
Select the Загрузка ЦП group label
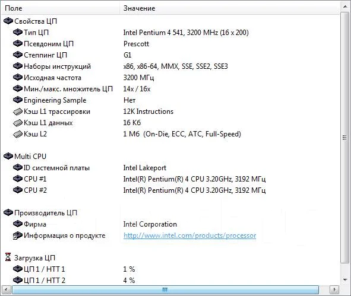click(x=34, y=258)
